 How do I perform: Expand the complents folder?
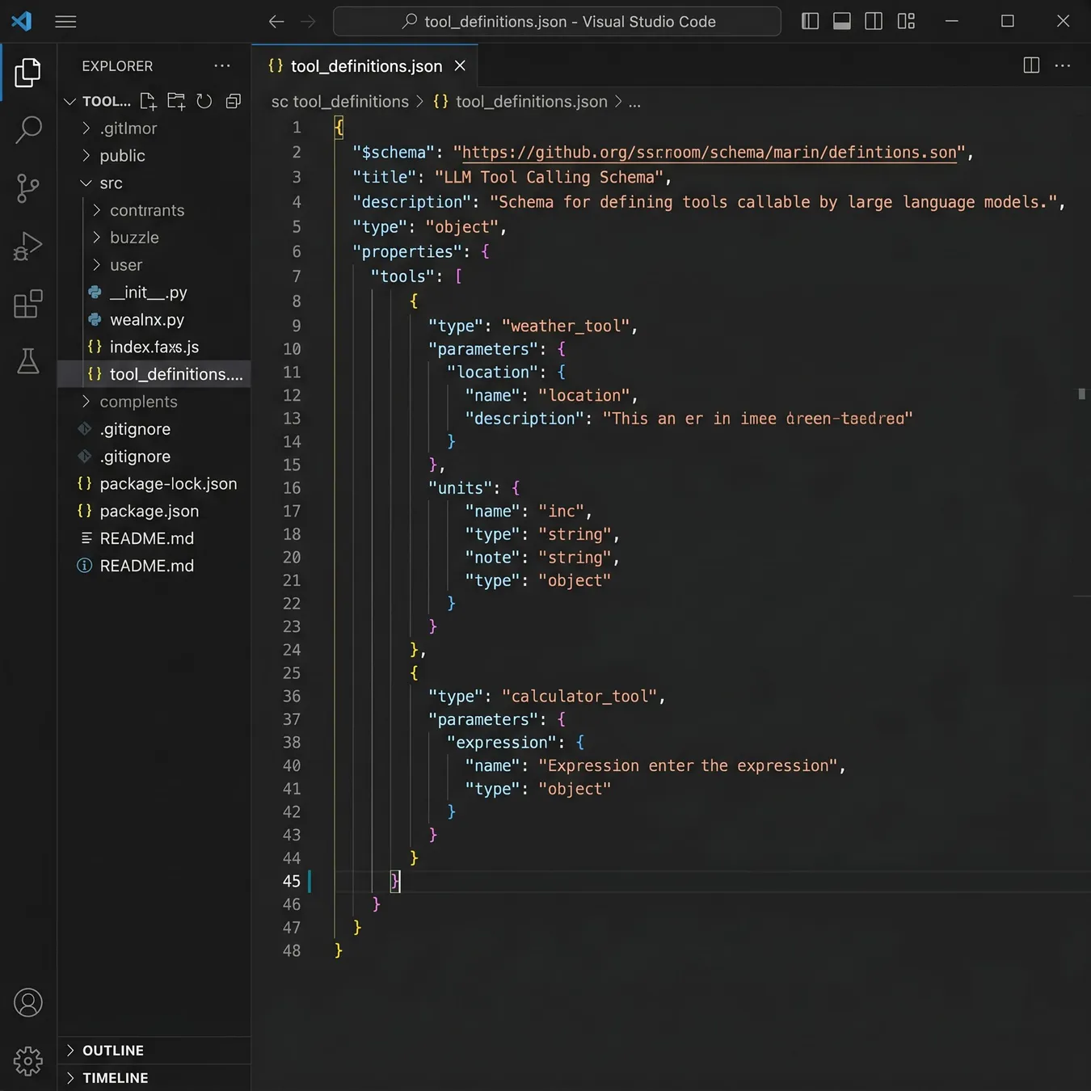(x=86, y=402)
